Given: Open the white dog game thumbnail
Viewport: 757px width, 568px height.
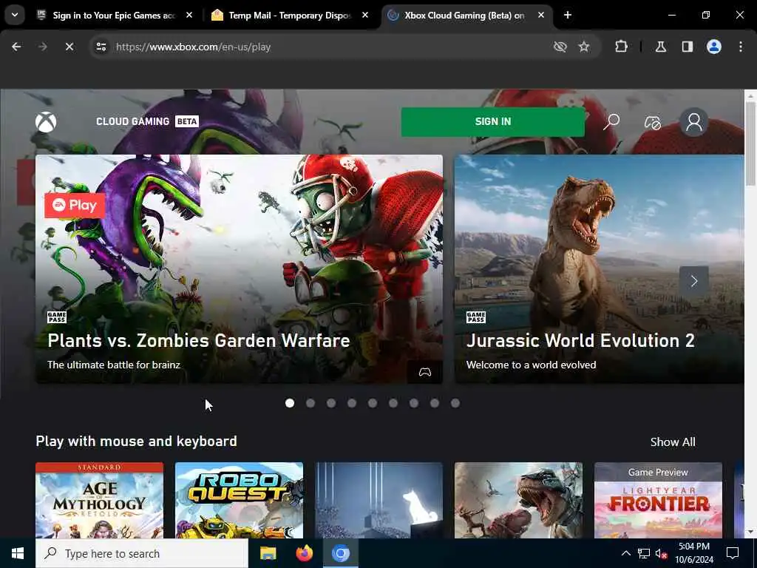Looking at the screenshot, I should coord(379,501).
